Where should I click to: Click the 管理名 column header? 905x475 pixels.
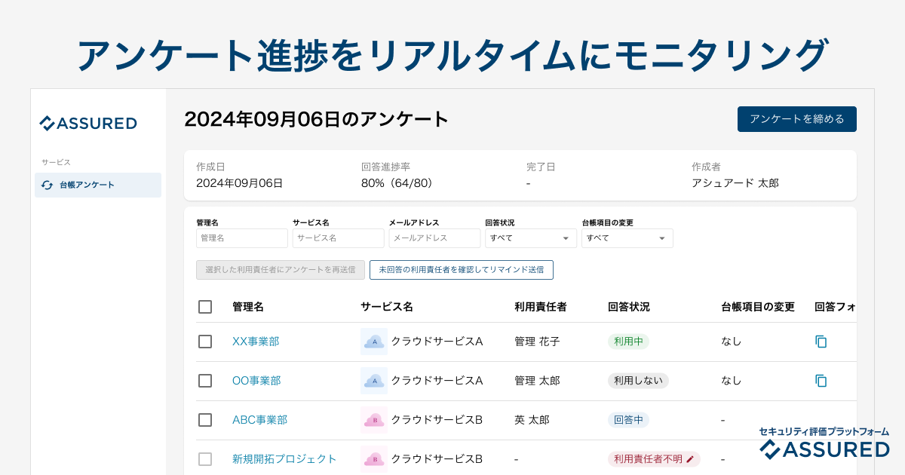point(248,307)
